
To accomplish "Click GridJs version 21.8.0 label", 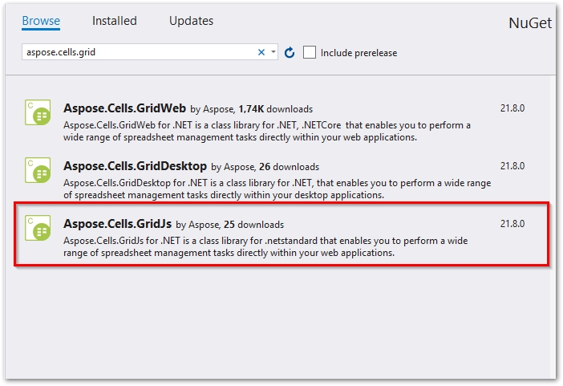I will 512,224.
